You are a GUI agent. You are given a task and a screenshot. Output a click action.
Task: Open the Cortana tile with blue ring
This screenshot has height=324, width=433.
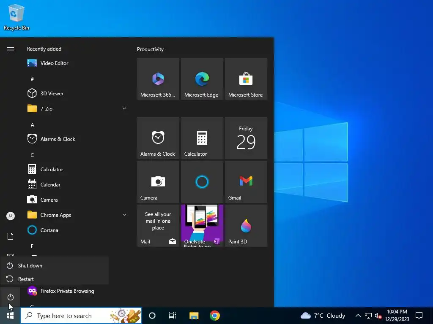click(x=202, y=182)
